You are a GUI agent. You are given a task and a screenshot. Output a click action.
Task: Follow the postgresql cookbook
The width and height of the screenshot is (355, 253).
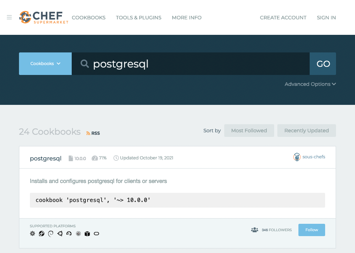(x=311, y=230)
